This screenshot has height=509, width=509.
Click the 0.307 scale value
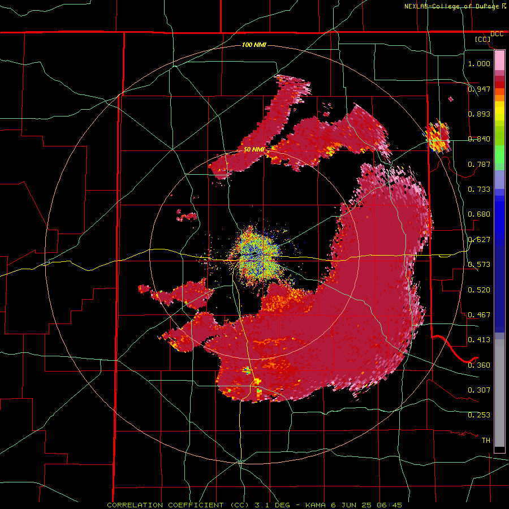(x=479, y=390)
